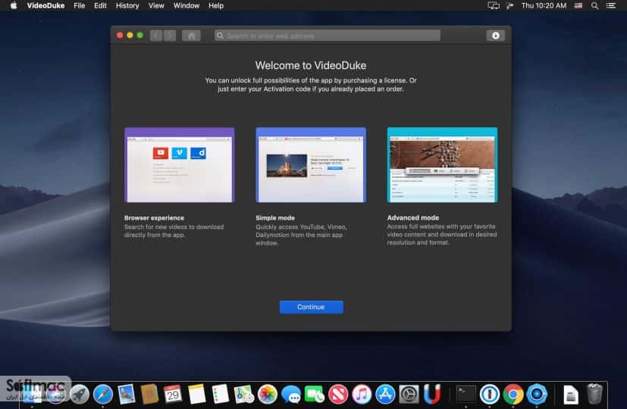Open the home page via house icon
627x409 pixels.
click(191, 36)
